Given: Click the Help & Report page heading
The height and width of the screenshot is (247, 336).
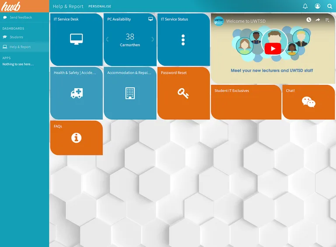Looking at the screenshot, I should coord(68,7).
